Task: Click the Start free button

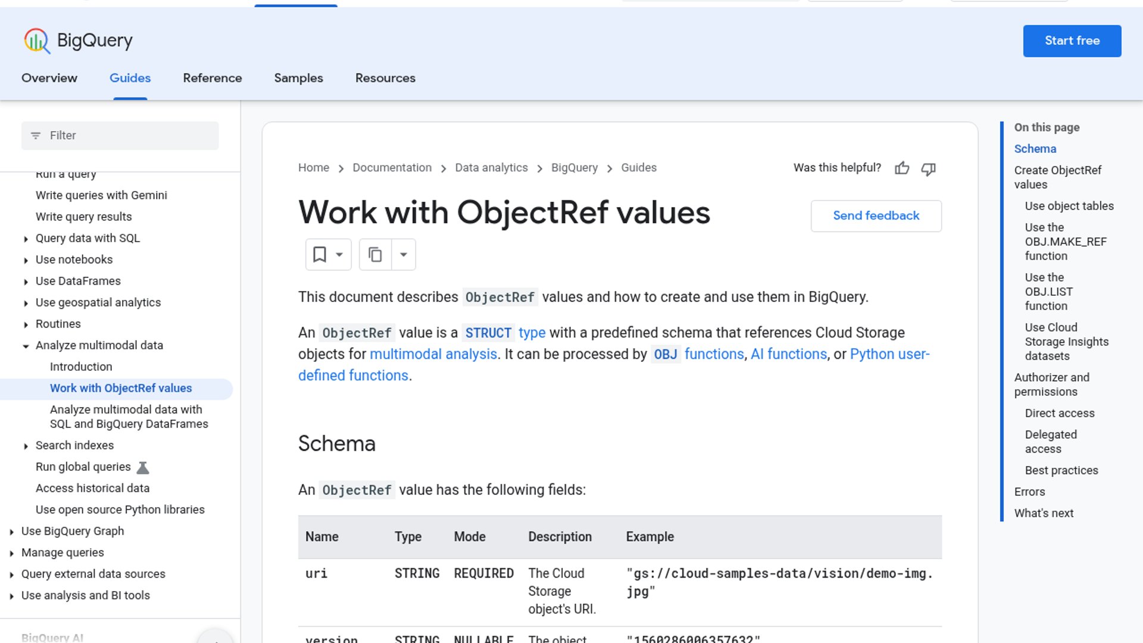Action: coord(1072,40)
